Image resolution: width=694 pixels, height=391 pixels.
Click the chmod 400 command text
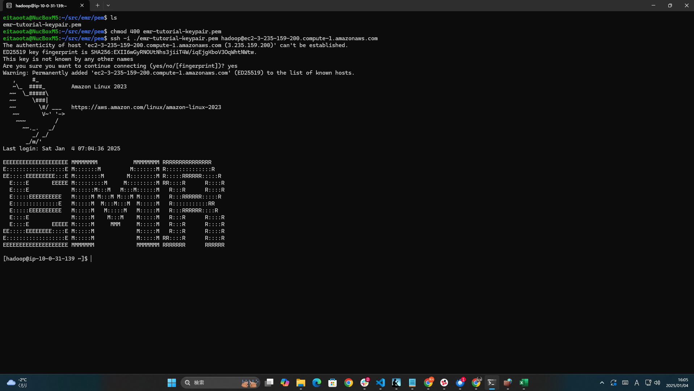coord(166,32)
